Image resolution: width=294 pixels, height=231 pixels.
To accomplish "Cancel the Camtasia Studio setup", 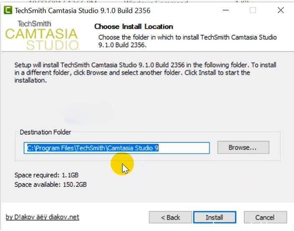I will (265, 217).
